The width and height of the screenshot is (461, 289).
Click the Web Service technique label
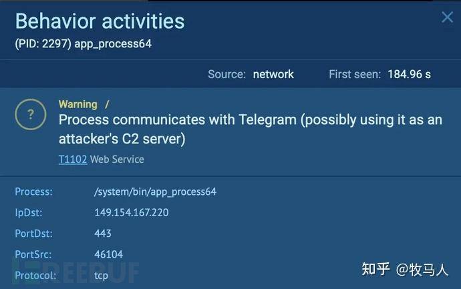pyautogui.click(x=117, y=160)
